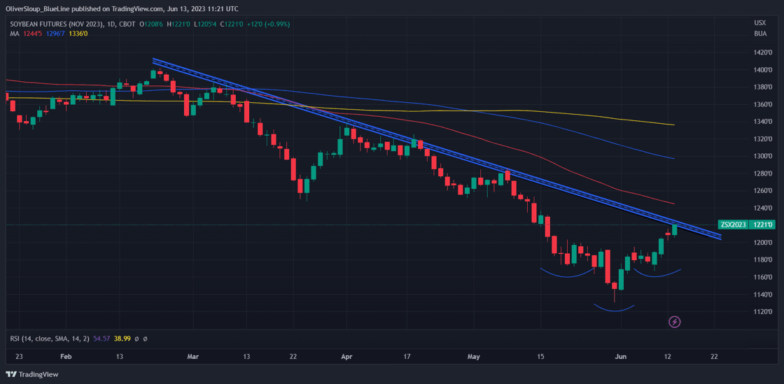Click the Jun date label on time axis

pyautogui.click(x=620, y=357)
